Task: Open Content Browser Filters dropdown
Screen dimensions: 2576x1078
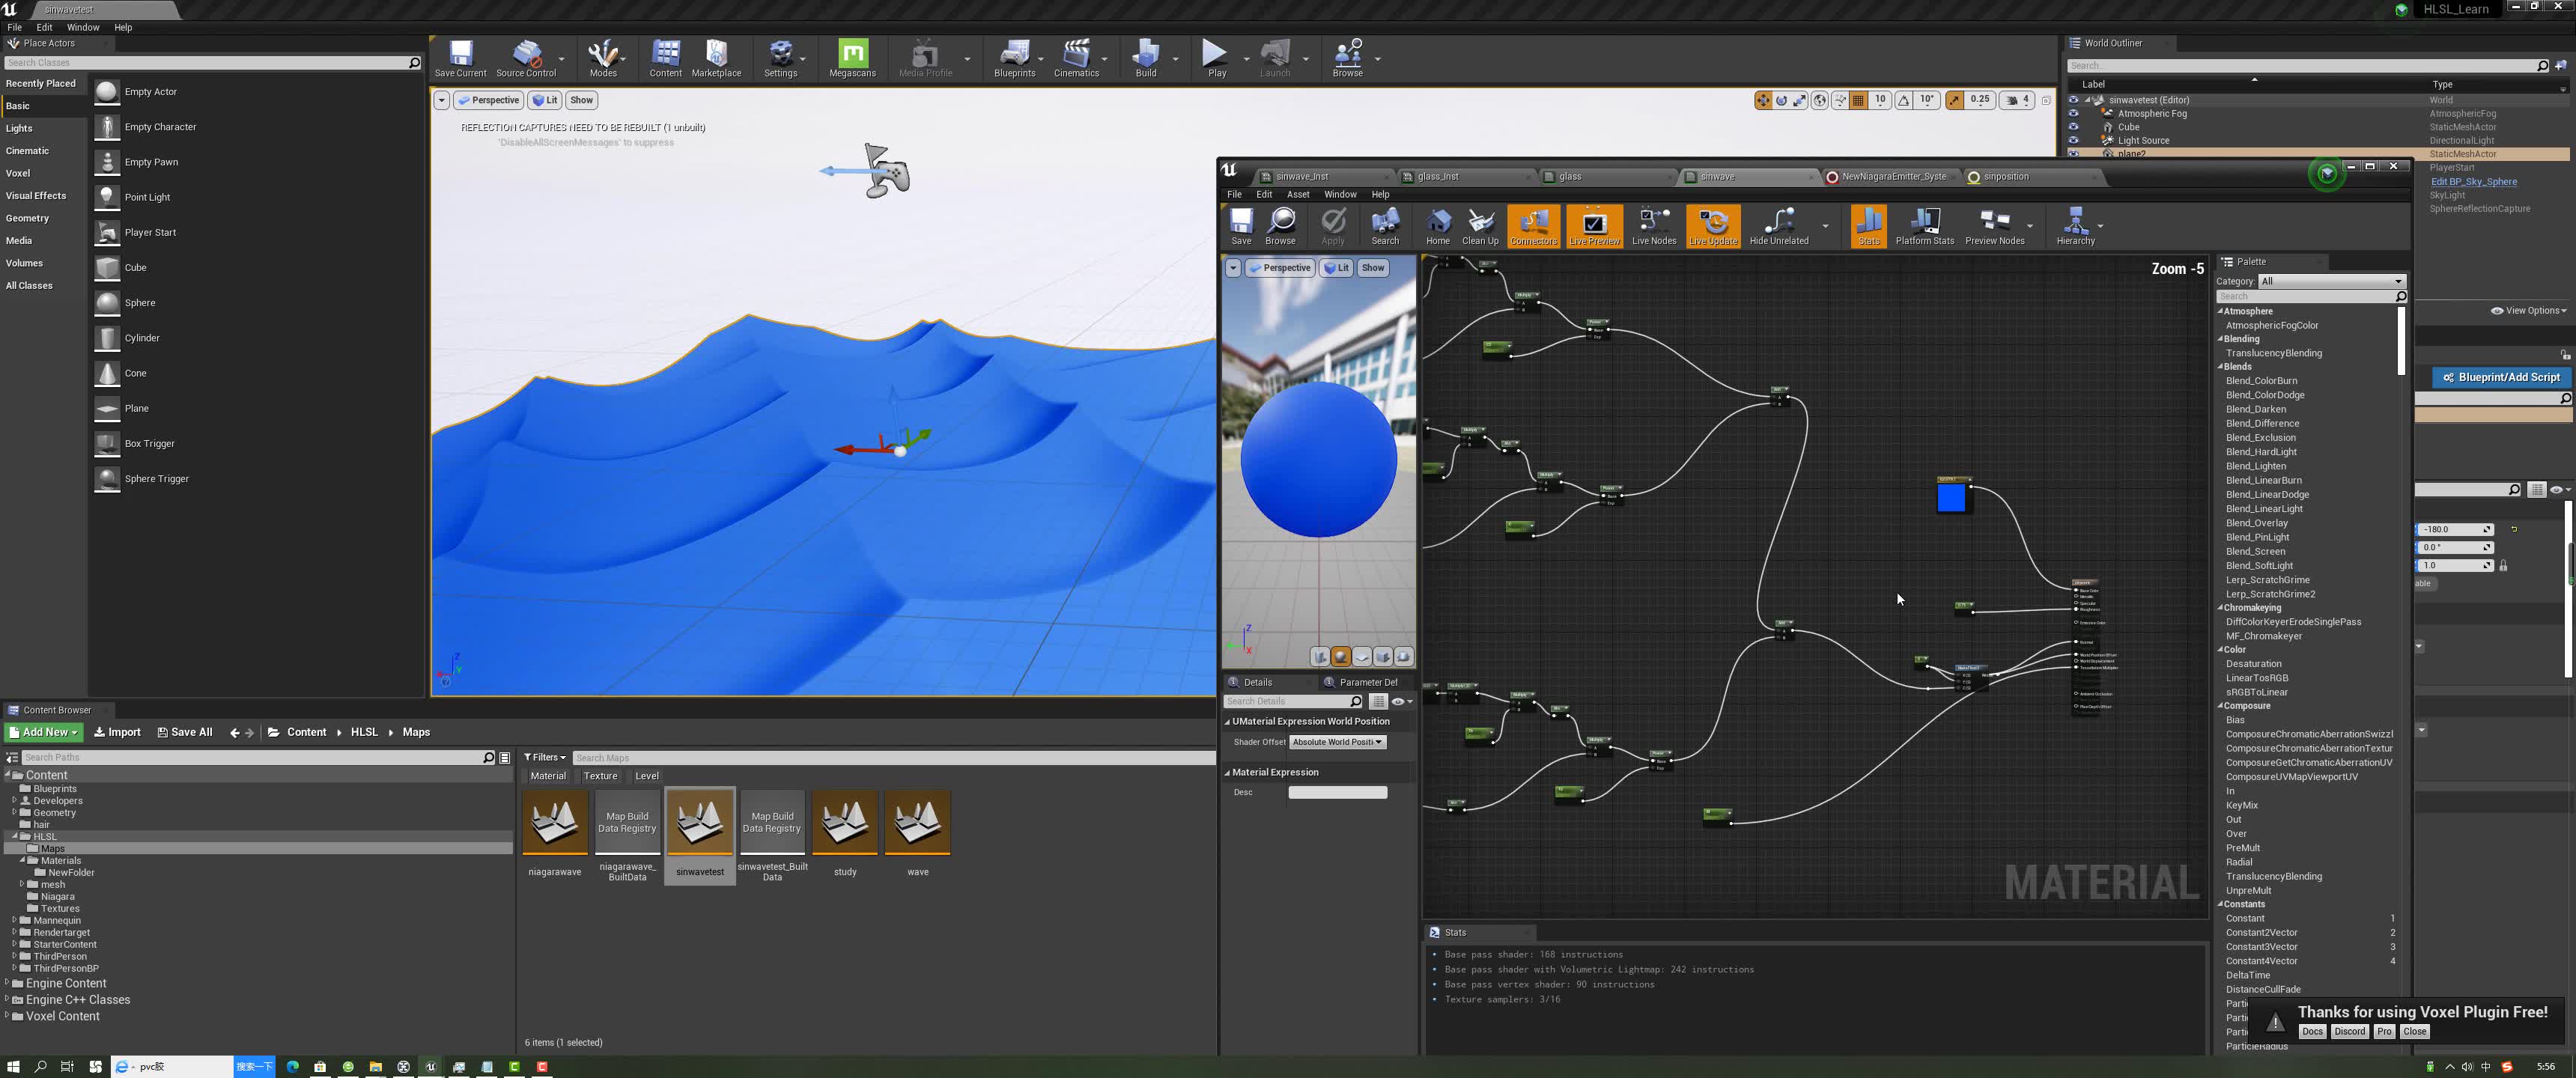Action: [545, 757]
